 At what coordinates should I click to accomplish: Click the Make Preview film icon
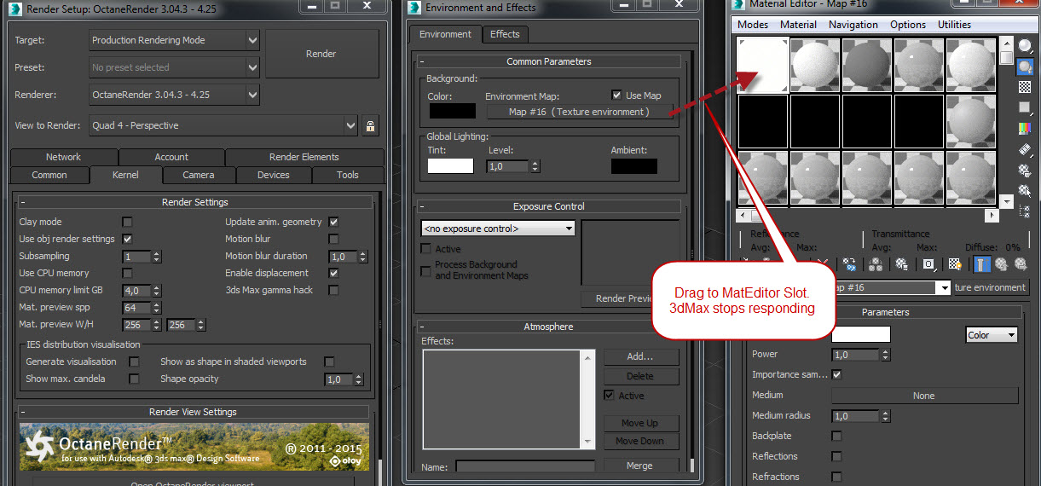[1026, 149]
